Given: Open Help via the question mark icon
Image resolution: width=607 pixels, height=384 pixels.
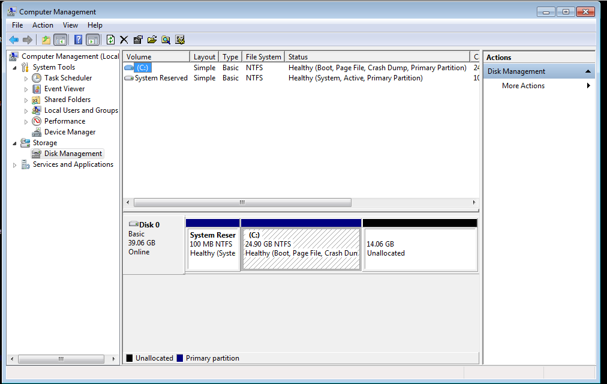Looking at the screenshot, I should [78, 40].
